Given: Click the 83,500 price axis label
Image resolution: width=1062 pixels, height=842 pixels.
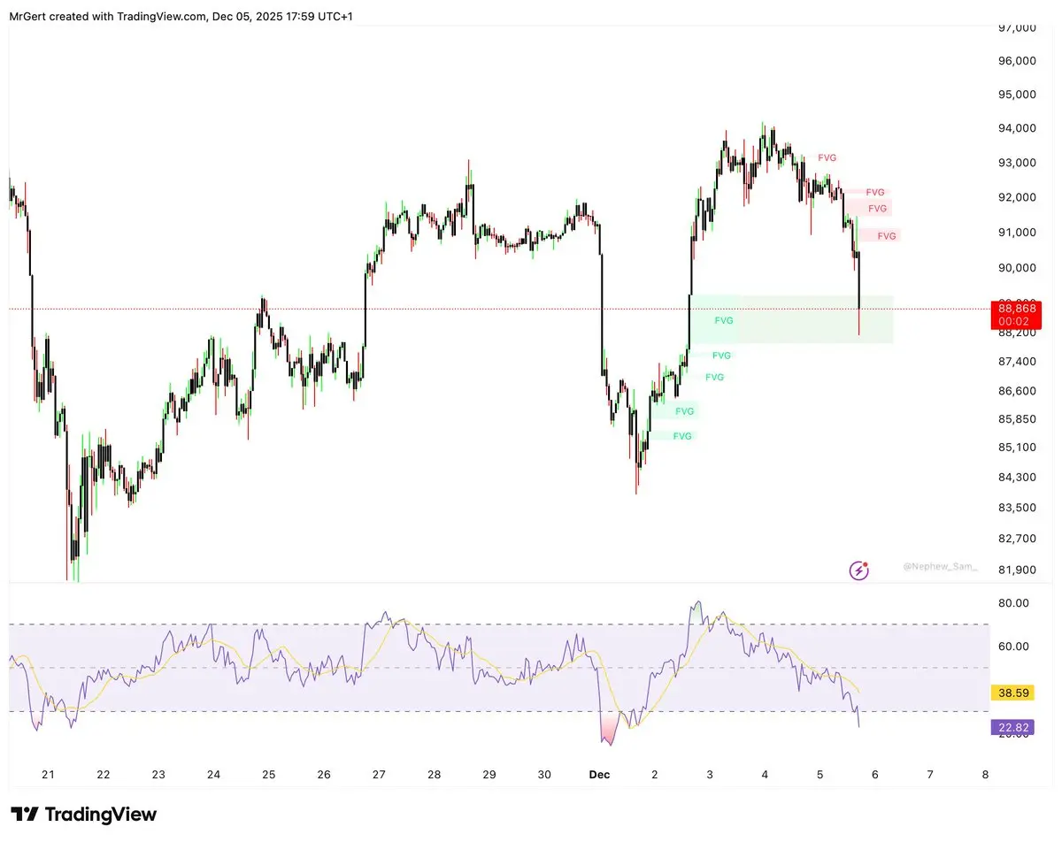Looking at the screenshot, I should click(1017, 508).
